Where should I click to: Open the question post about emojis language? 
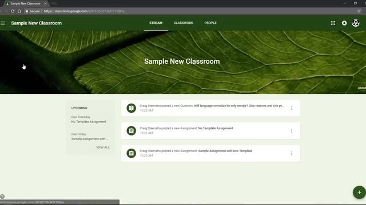[x=210, y=108]
